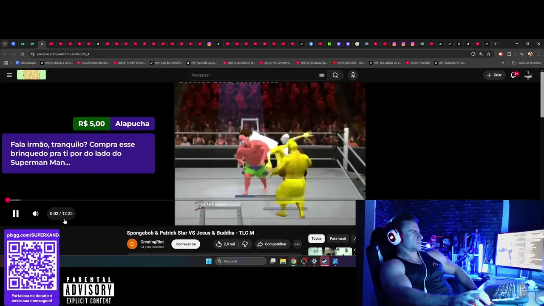Select the Todos filter chip
Viewport: 544px width, 306px height.
[316, 238]
